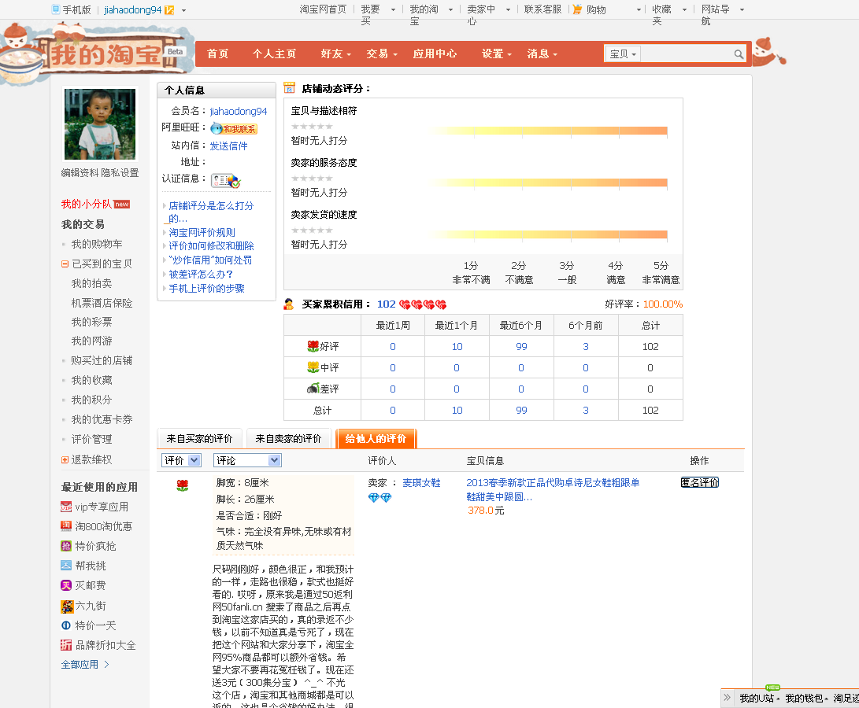
Task: Click the 卖家的服务态度 rating bar
Action: coord(548,183)
